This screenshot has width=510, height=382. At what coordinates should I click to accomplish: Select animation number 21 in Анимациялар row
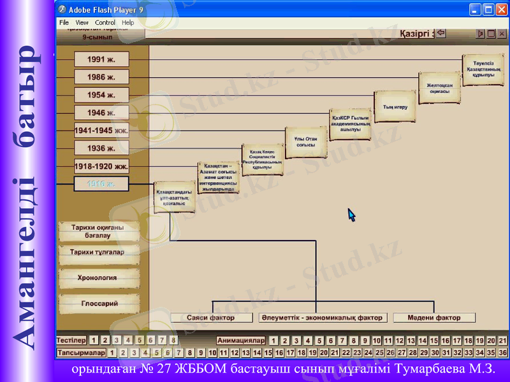pos(503,341)
